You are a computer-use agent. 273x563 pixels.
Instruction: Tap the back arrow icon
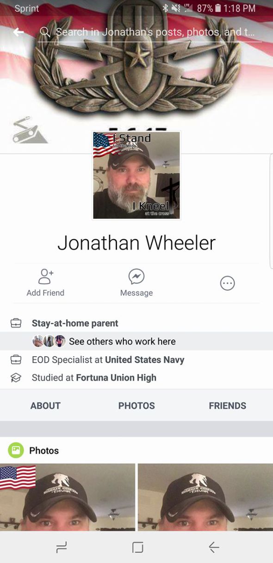19,32
